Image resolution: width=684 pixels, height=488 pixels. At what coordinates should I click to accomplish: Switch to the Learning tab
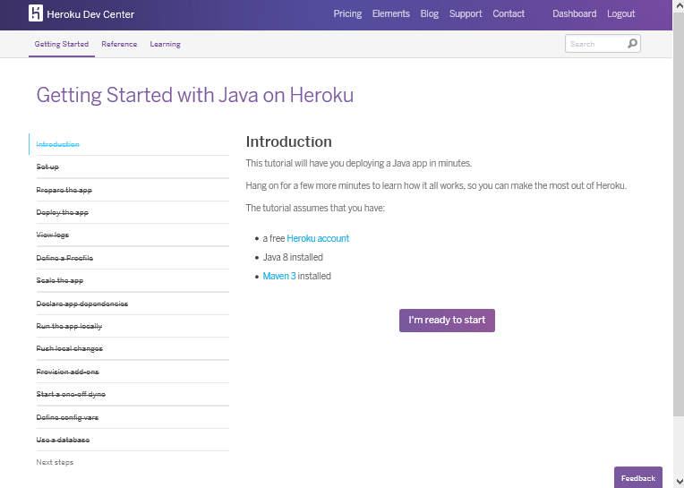(x=165, y=44)
